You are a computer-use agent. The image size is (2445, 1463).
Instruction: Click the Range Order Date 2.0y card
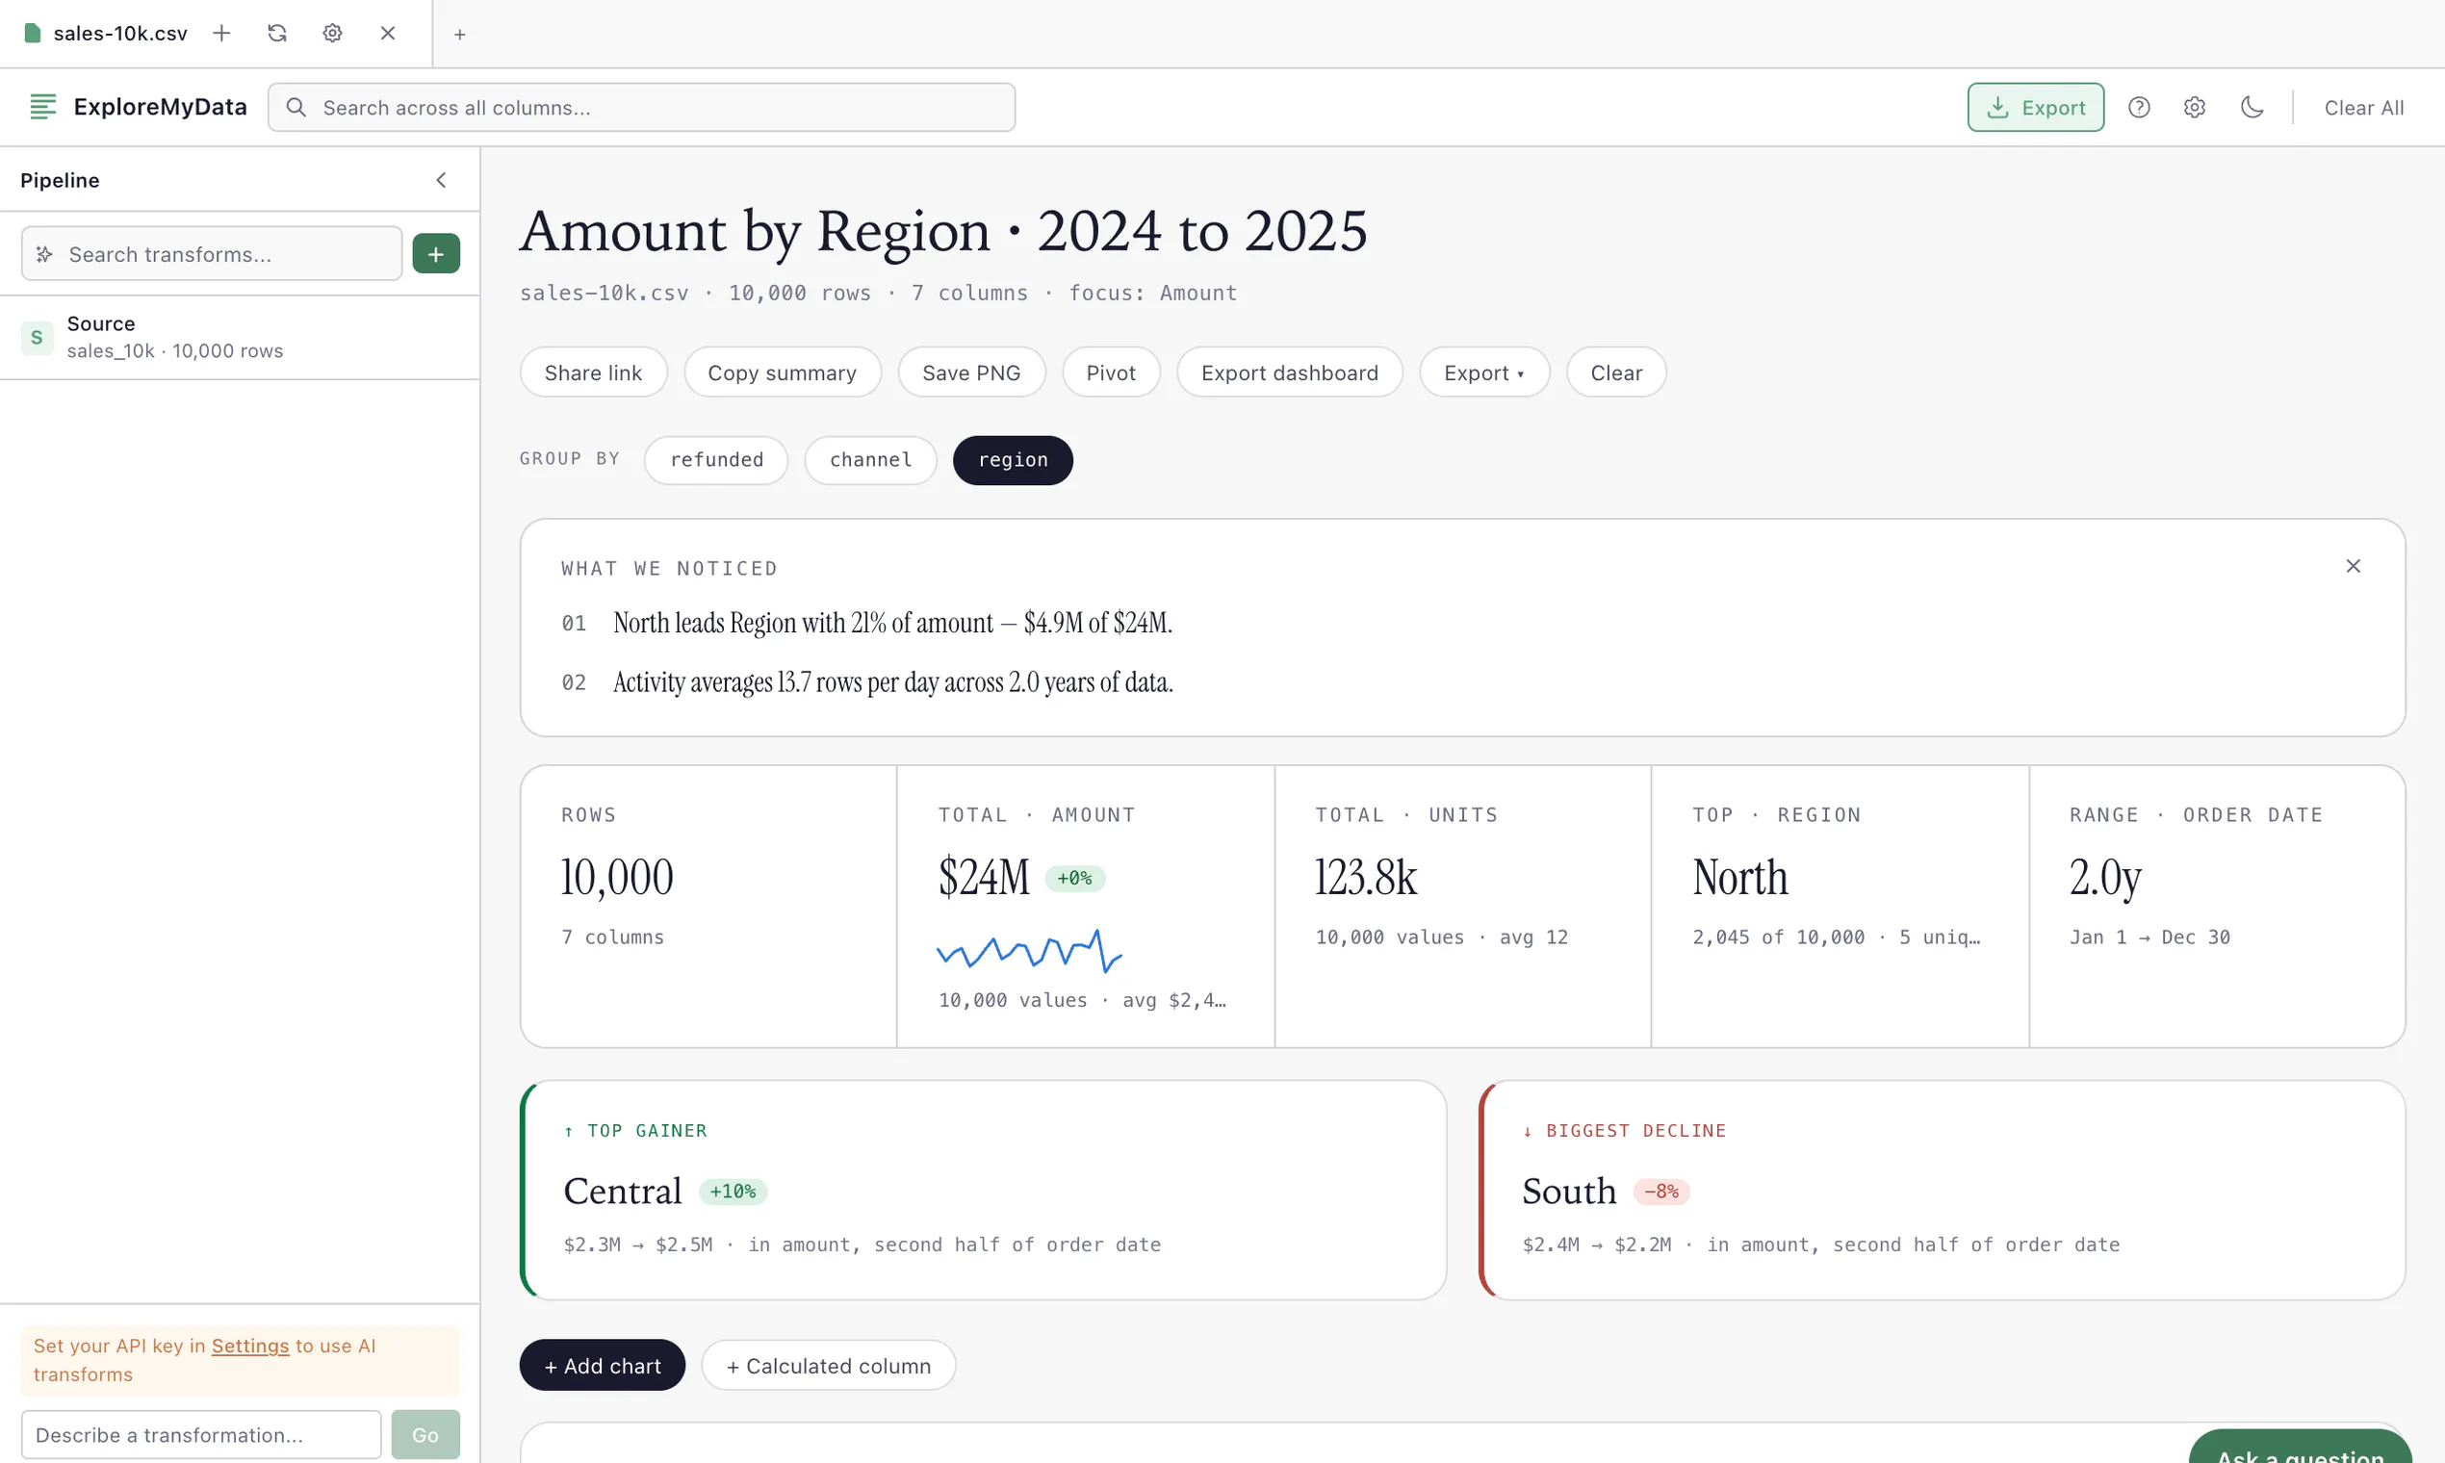[2217, 906]
